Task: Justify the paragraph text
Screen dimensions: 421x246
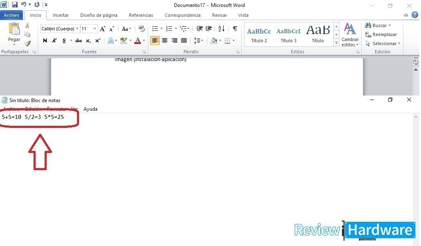Action: click(x=184, y=41)
